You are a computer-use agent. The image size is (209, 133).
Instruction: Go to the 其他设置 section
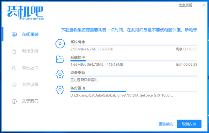point(30,85)
